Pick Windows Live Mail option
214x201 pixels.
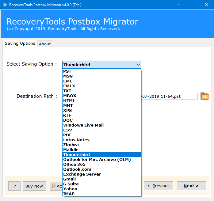click(83, 125)
